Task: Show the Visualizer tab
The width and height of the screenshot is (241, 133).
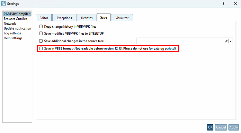Action: (x=122, y=18)
